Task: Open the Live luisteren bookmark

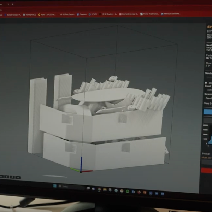Action: click(x=129, y=14)
